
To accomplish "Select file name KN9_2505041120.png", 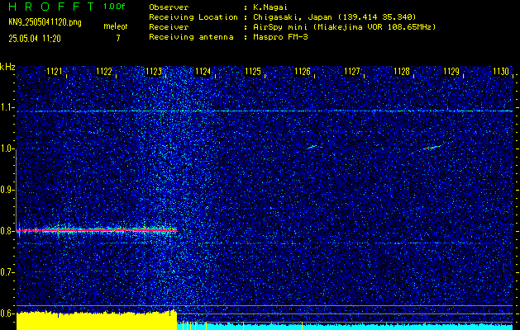I will coord(45,22).
